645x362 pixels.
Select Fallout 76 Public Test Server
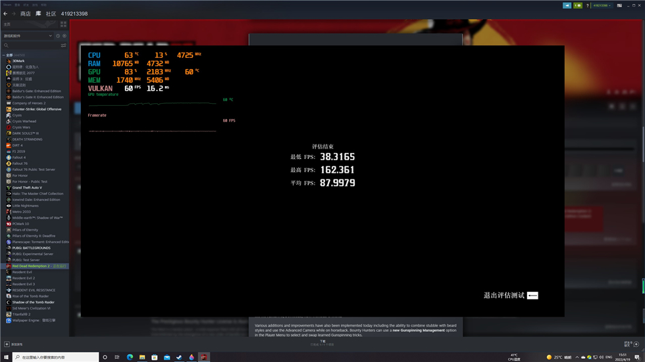(x=34, y=170)
